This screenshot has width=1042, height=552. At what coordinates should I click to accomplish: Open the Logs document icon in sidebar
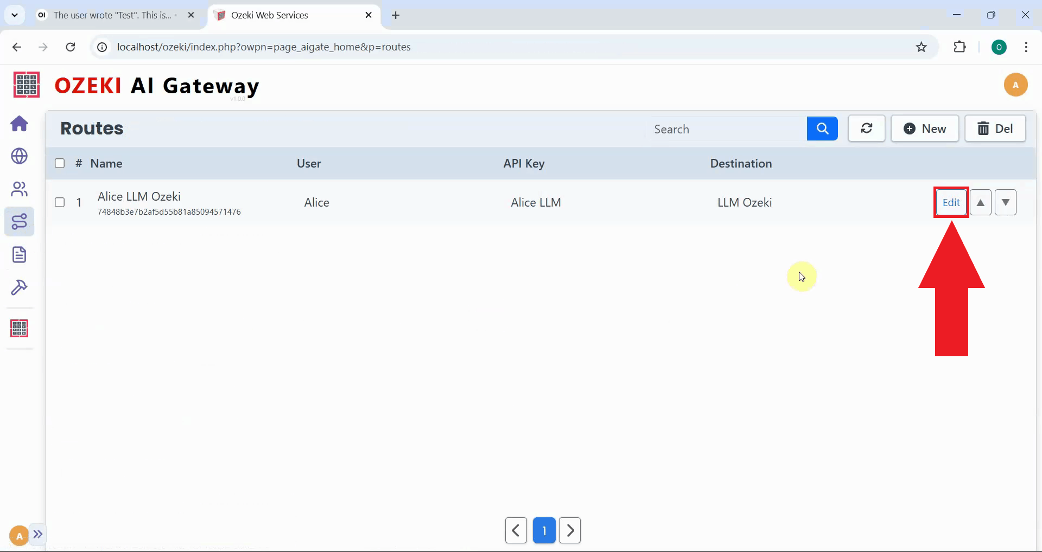20,254
